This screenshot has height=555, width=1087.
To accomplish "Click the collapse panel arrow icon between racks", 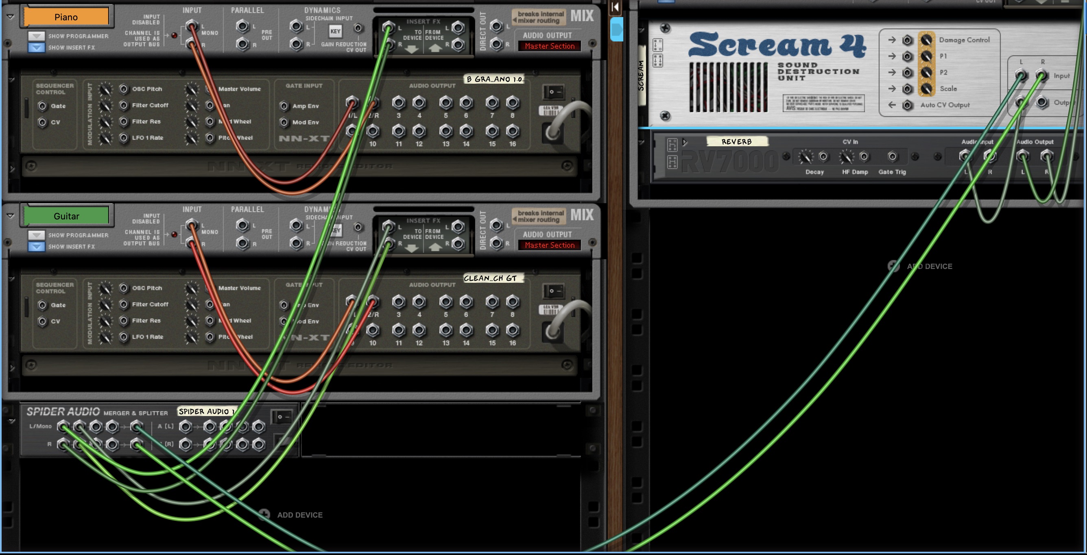I will (615, 7).
